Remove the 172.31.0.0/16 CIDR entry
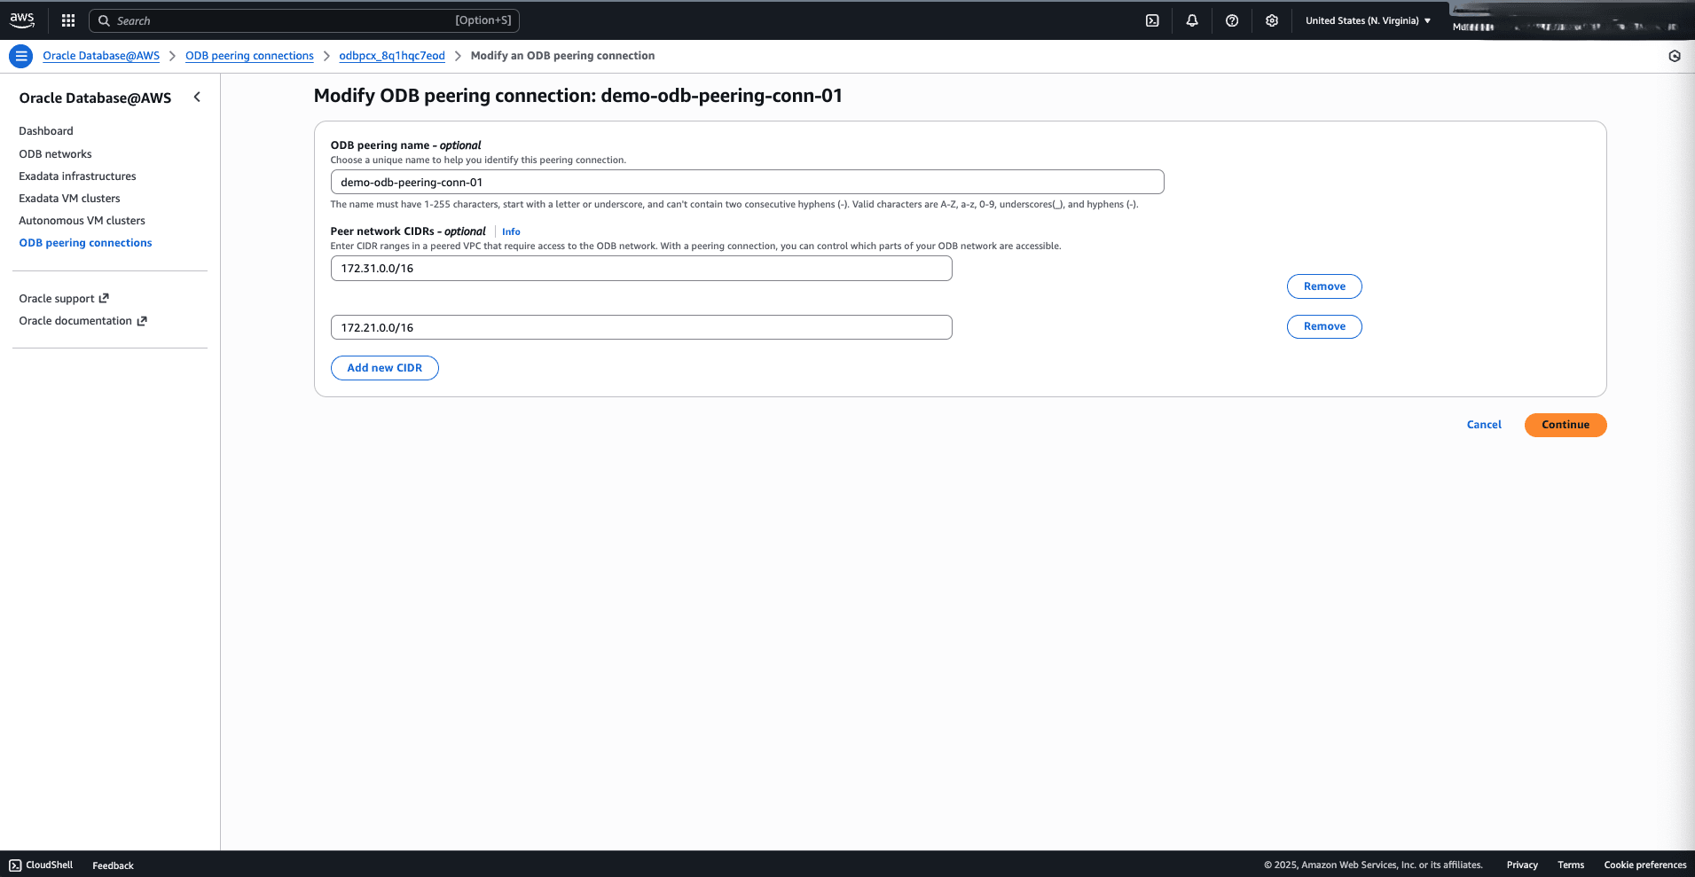 click(x=1323, y=286)
